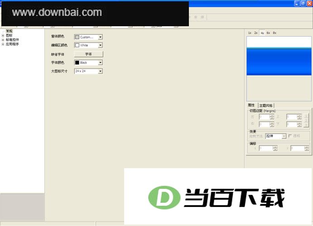This screenshot has height=226, width=313.
Task: Click margin preset button 1
Action: click(x=306, y=116)
